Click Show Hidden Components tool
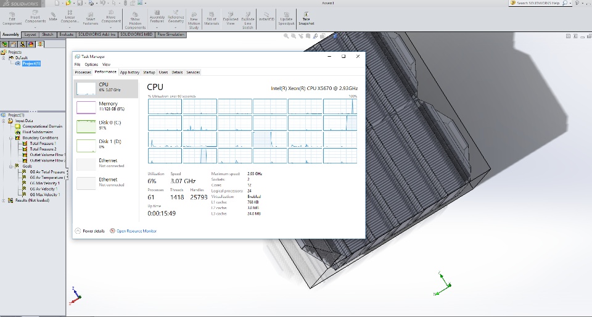 pos(135,20)
